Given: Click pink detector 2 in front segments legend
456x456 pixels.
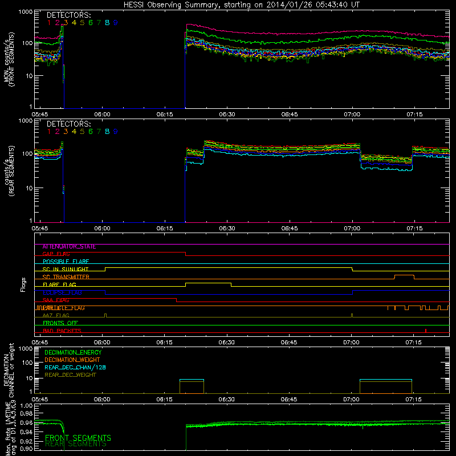Looking at the screenshot, I should click(x=58, y=23).
